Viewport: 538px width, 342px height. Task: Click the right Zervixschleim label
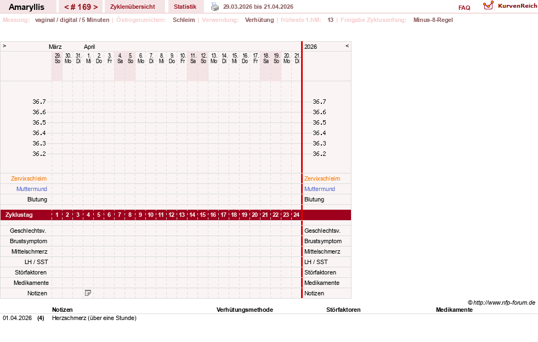click(322, 178)
